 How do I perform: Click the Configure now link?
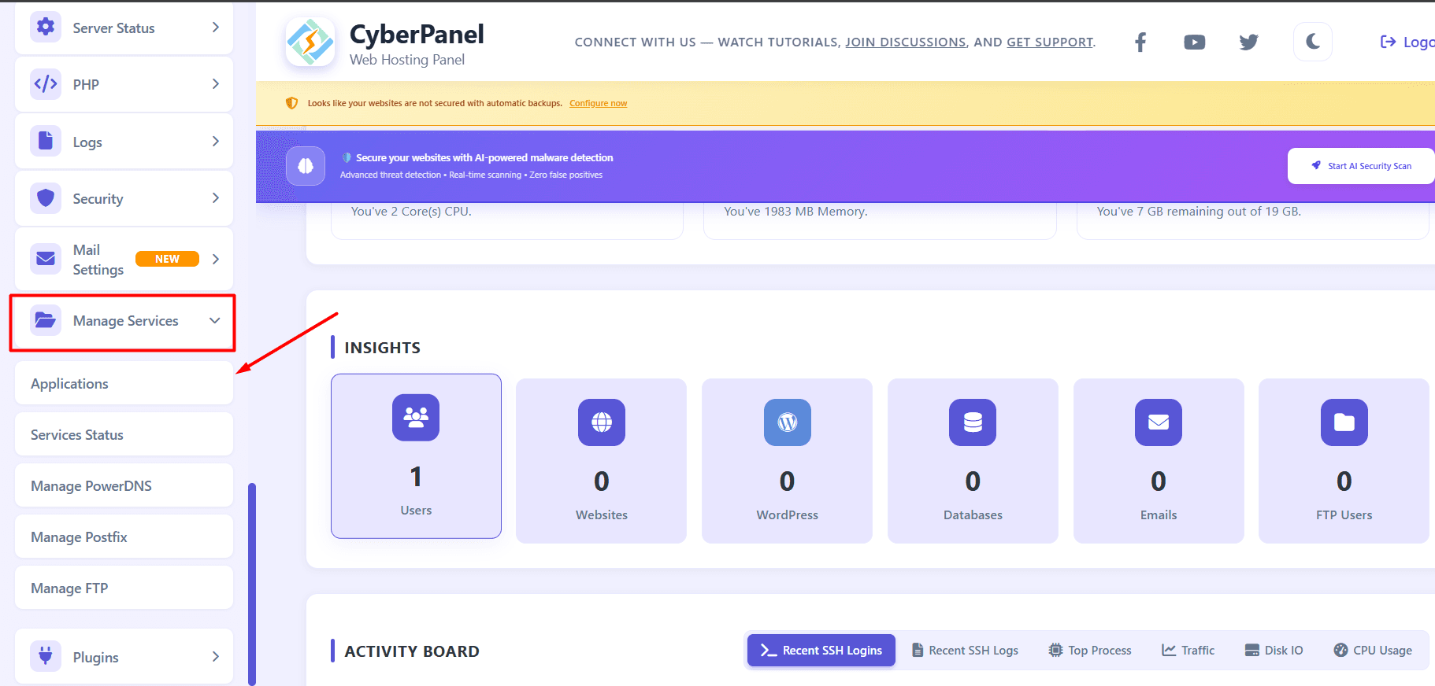[x=598, y=103]
